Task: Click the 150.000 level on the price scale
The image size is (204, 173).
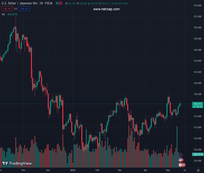Action: click(197, 28)
